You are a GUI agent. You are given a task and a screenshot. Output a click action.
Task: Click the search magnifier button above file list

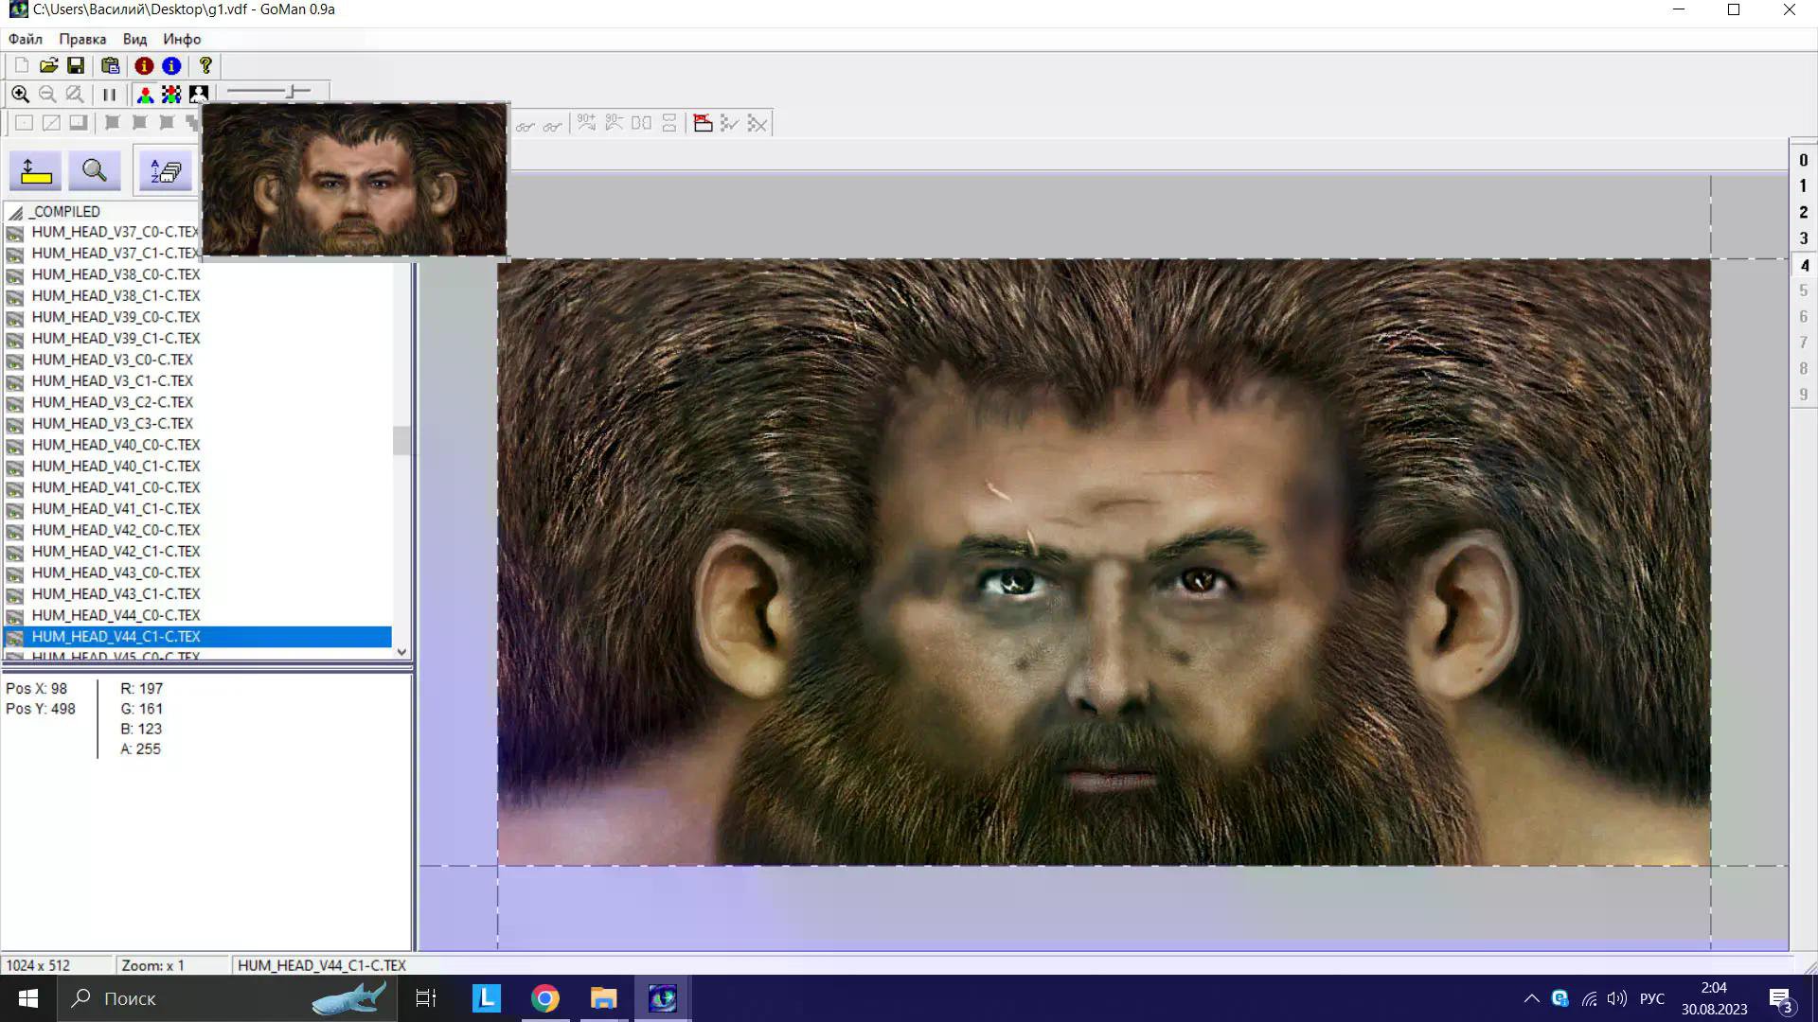click(x=94, y=171)
